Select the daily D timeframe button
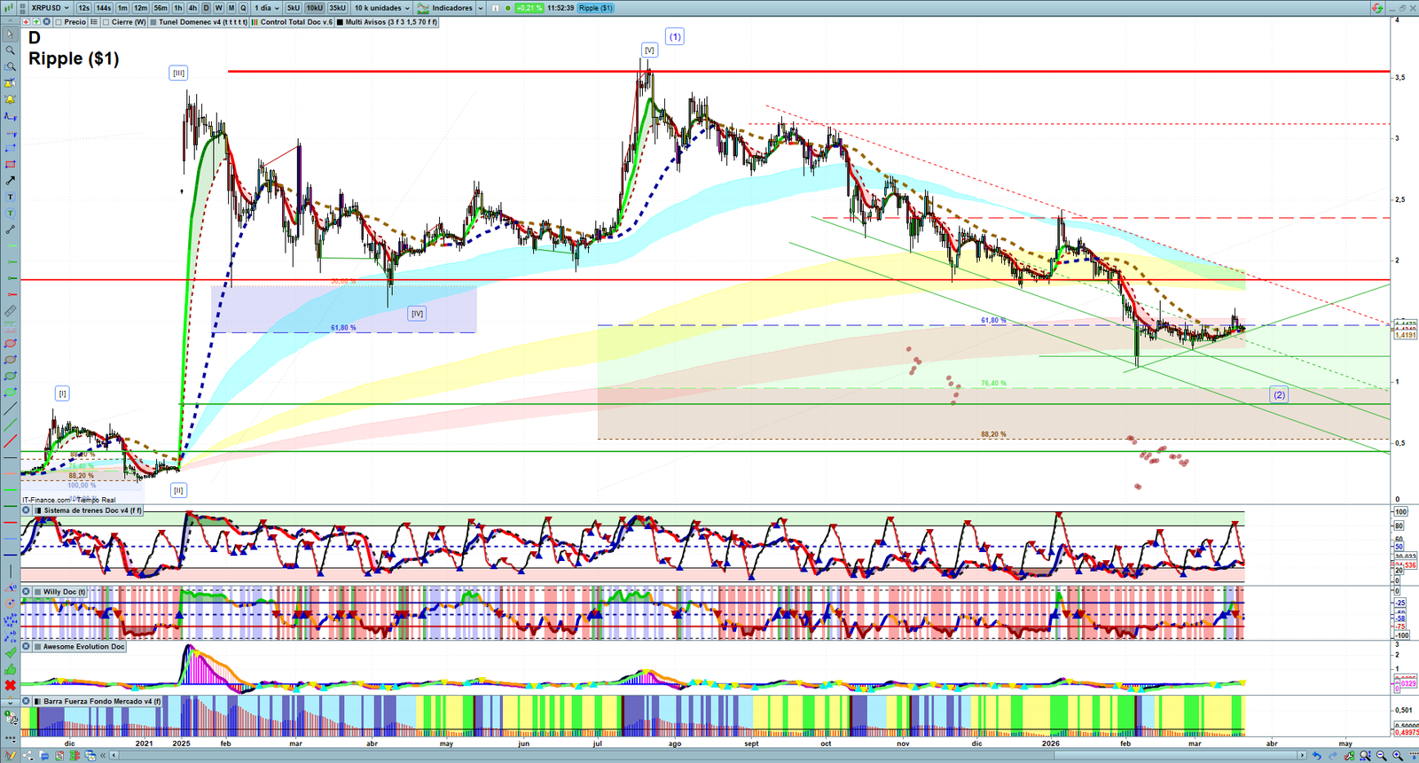Viewport: 1419px width, 763px height. coord(207,8)
